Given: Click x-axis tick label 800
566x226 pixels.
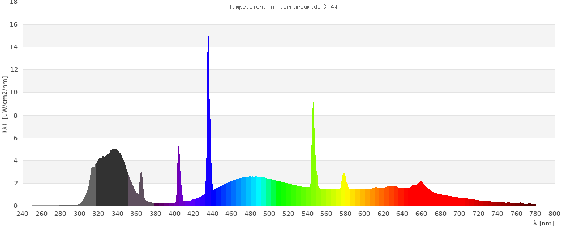Looking at the screenshot, I should pos(555,214).
